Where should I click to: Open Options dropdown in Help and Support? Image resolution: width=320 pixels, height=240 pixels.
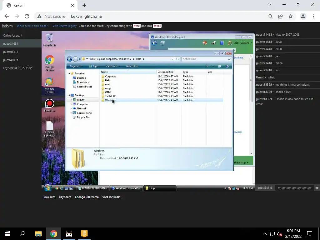coord(246,43)
